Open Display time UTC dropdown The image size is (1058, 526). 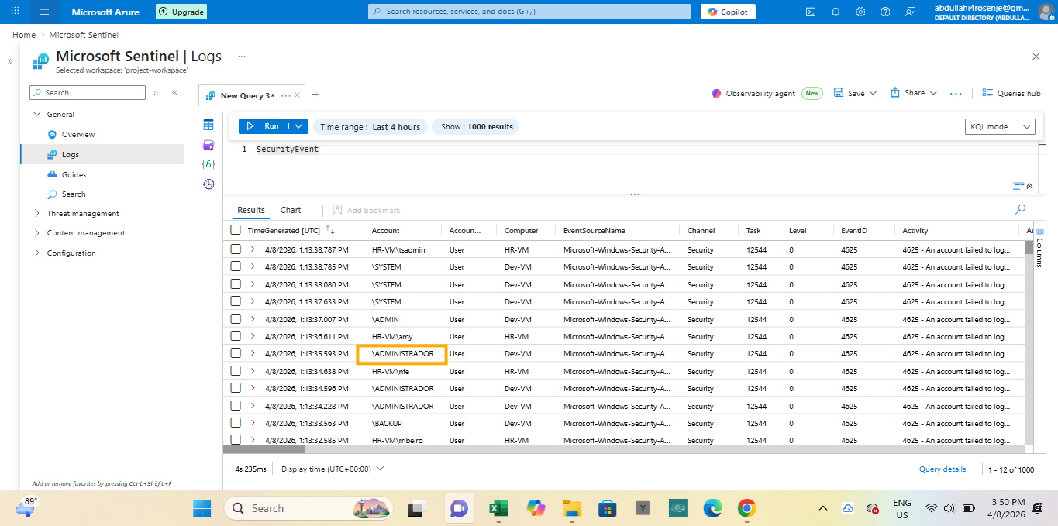click(x=333, y=469)
